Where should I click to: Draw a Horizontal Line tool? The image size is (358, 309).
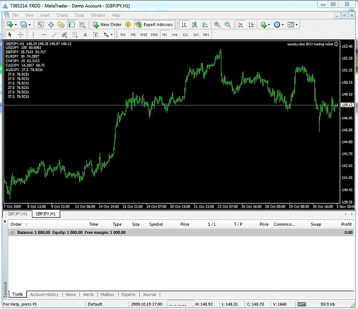point(44,35)
